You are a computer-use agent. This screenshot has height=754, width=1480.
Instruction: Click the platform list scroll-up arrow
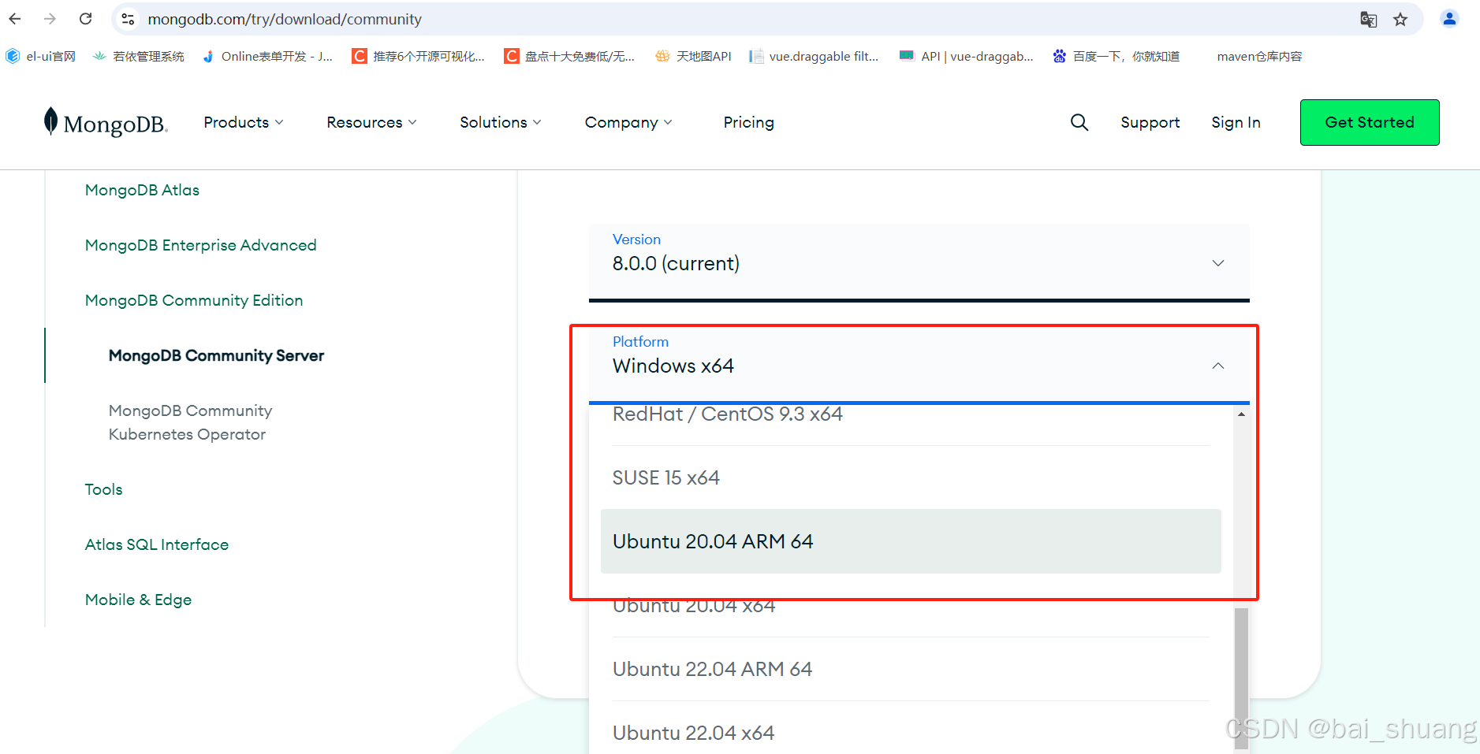click(1241, 414)
